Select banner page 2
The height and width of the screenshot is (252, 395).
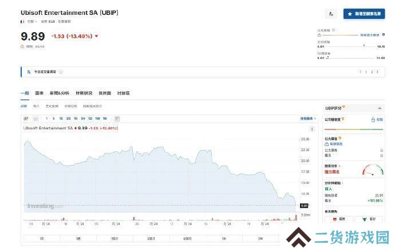point(372,72)
